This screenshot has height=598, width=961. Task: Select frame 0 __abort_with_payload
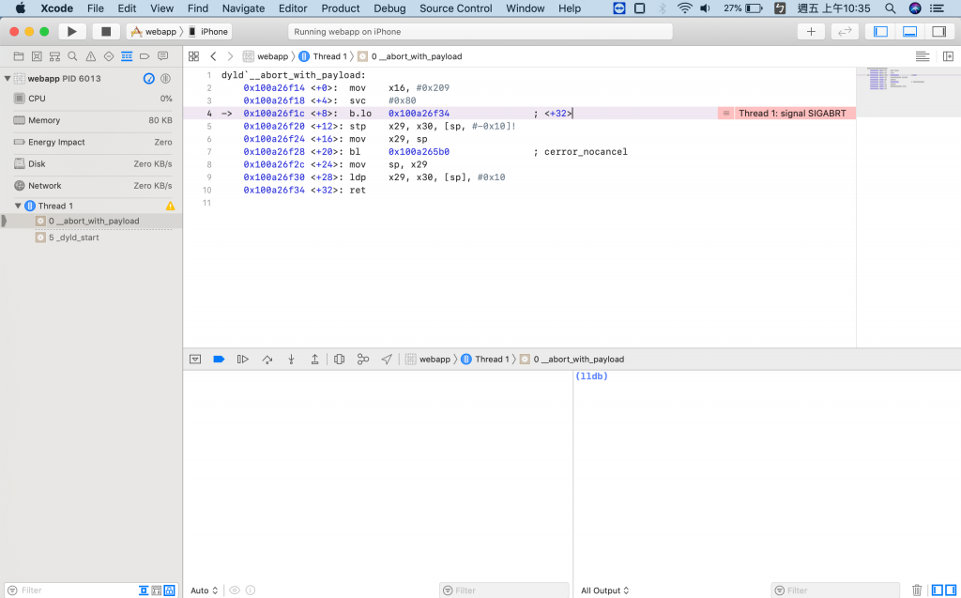[x=91, y=221]
